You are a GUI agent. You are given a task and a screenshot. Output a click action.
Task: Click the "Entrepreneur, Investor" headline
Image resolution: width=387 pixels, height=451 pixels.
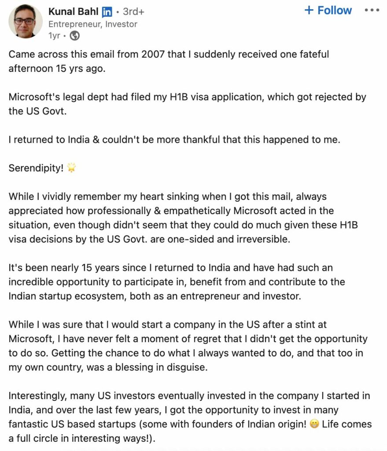click(x=92, y=24)
